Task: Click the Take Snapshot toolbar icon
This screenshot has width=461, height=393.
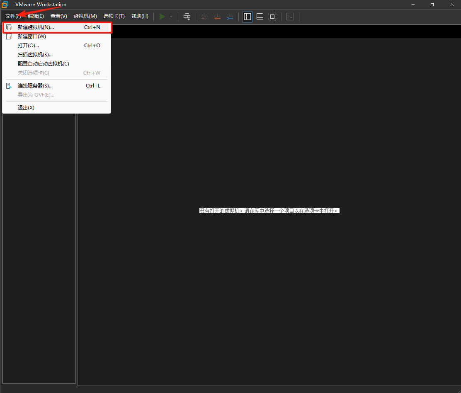Action: [x=204, y=17]
